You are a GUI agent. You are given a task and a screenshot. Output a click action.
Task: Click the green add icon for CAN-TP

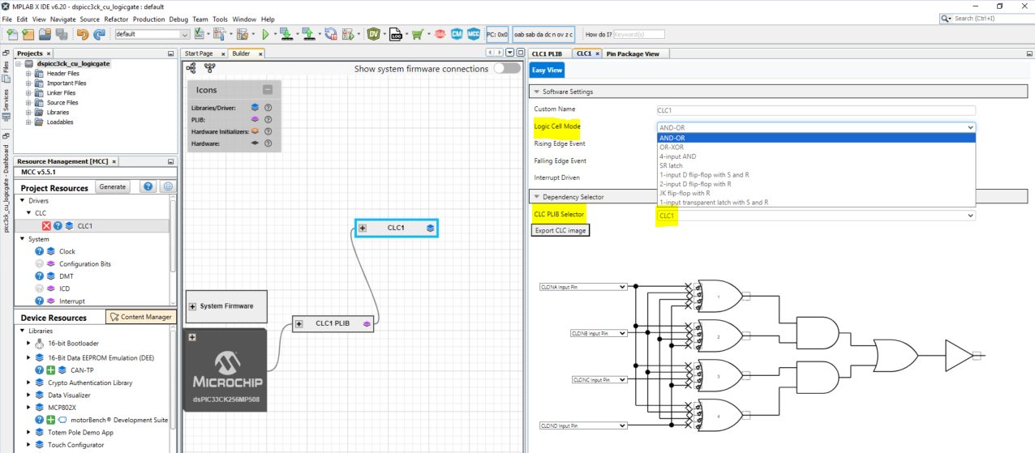click(x=50, y=370)
